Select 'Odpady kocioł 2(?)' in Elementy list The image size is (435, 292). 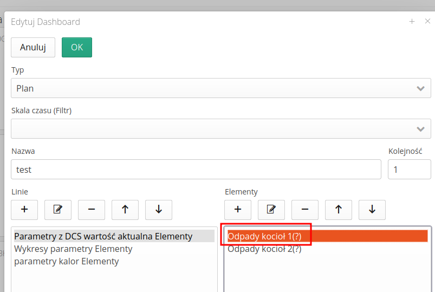(x=264, y=249)
